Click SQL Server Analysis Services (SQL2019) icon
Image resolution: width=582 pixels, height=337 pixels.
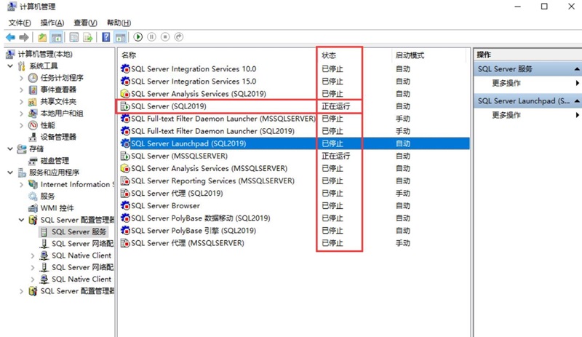pyautogui.click(x=125, y=94)
